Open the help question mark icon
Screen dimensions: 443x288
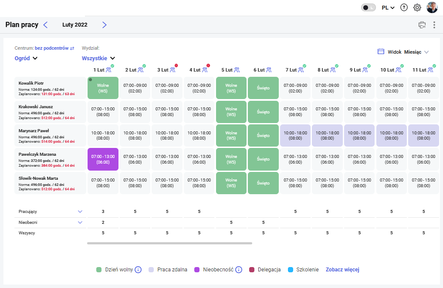coord(404,8)
